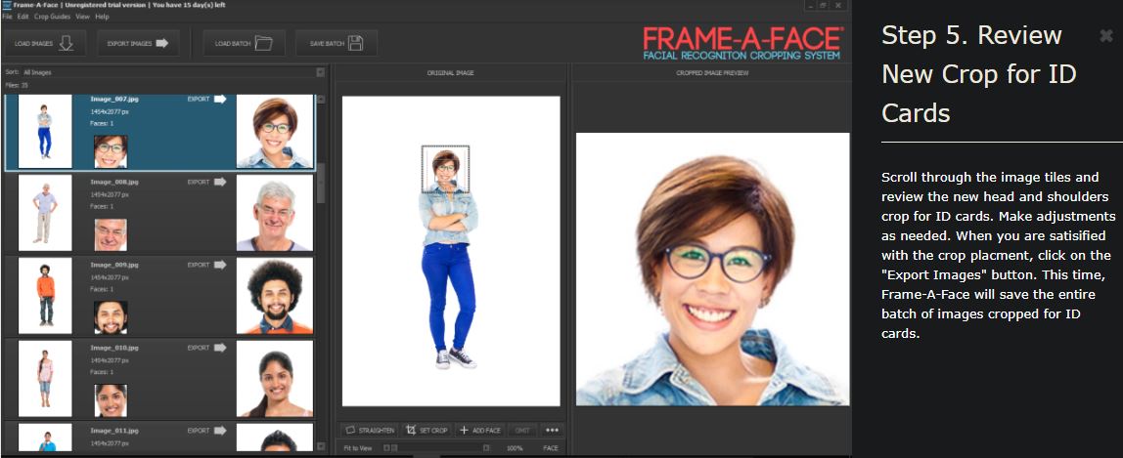Click the Image_009.jpg file name

pos(113,265)
